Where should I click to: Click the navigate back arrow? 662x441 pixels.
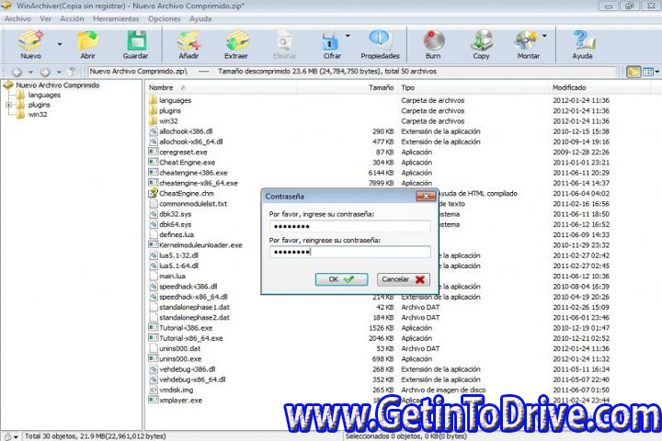(17, 73)
